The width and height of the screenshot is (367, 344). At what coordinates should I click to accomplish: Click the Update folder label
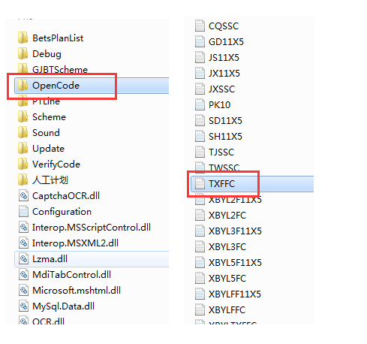coord(49,149)
